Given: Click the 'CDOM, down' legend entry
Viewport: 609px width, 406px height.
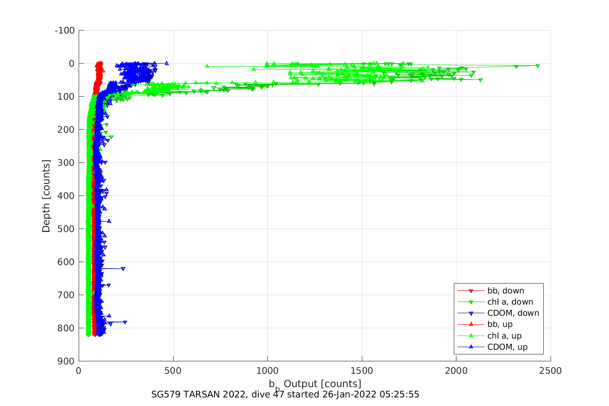Looking at the screenshot, I should 513,313.
